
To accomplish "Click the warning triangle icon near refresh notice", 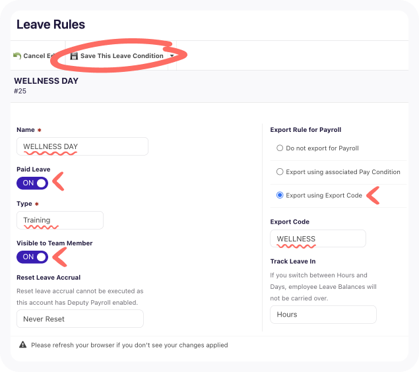I will (x=22, y=344).
